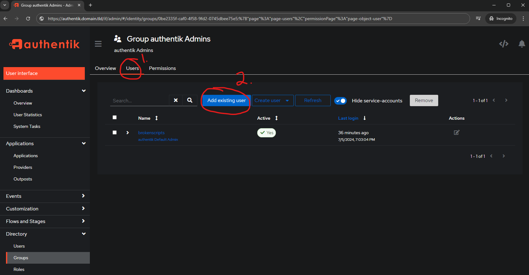This screenshot has width=529, height=275.
Task: Toggle Hide service-accounts switch
Action: pyautogui.click(x=340, y=101)
